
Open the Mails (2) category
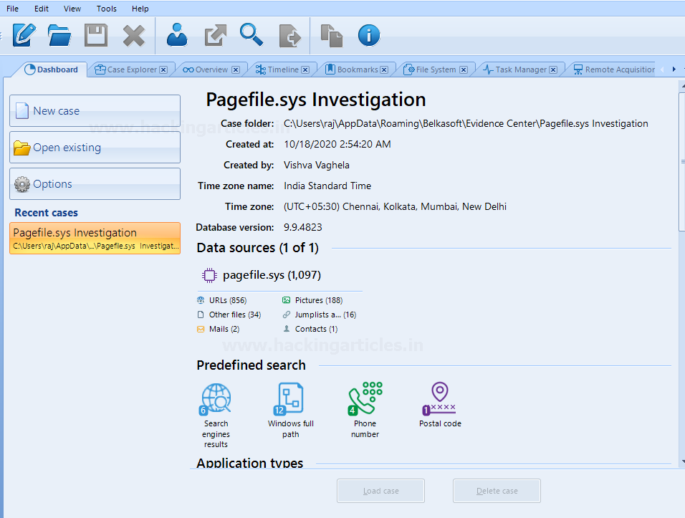point(219,330)
